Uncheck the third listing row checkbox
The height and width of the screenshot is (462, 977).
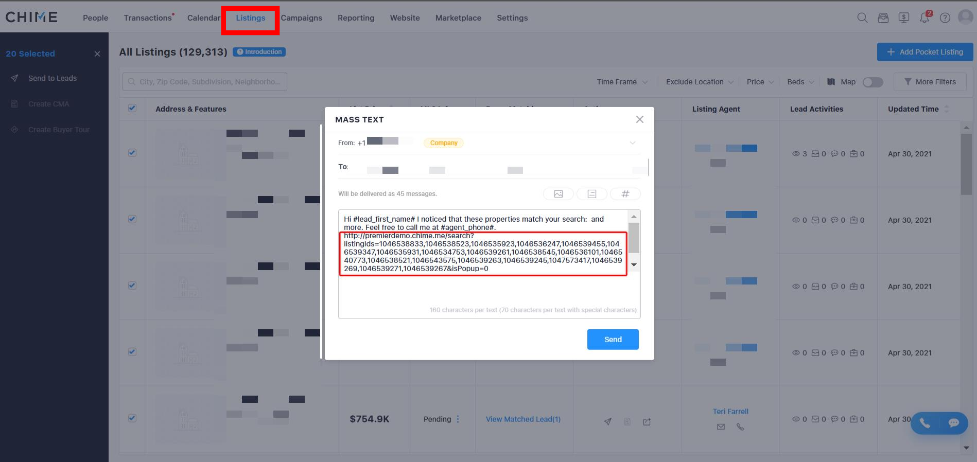click(132, 286)
